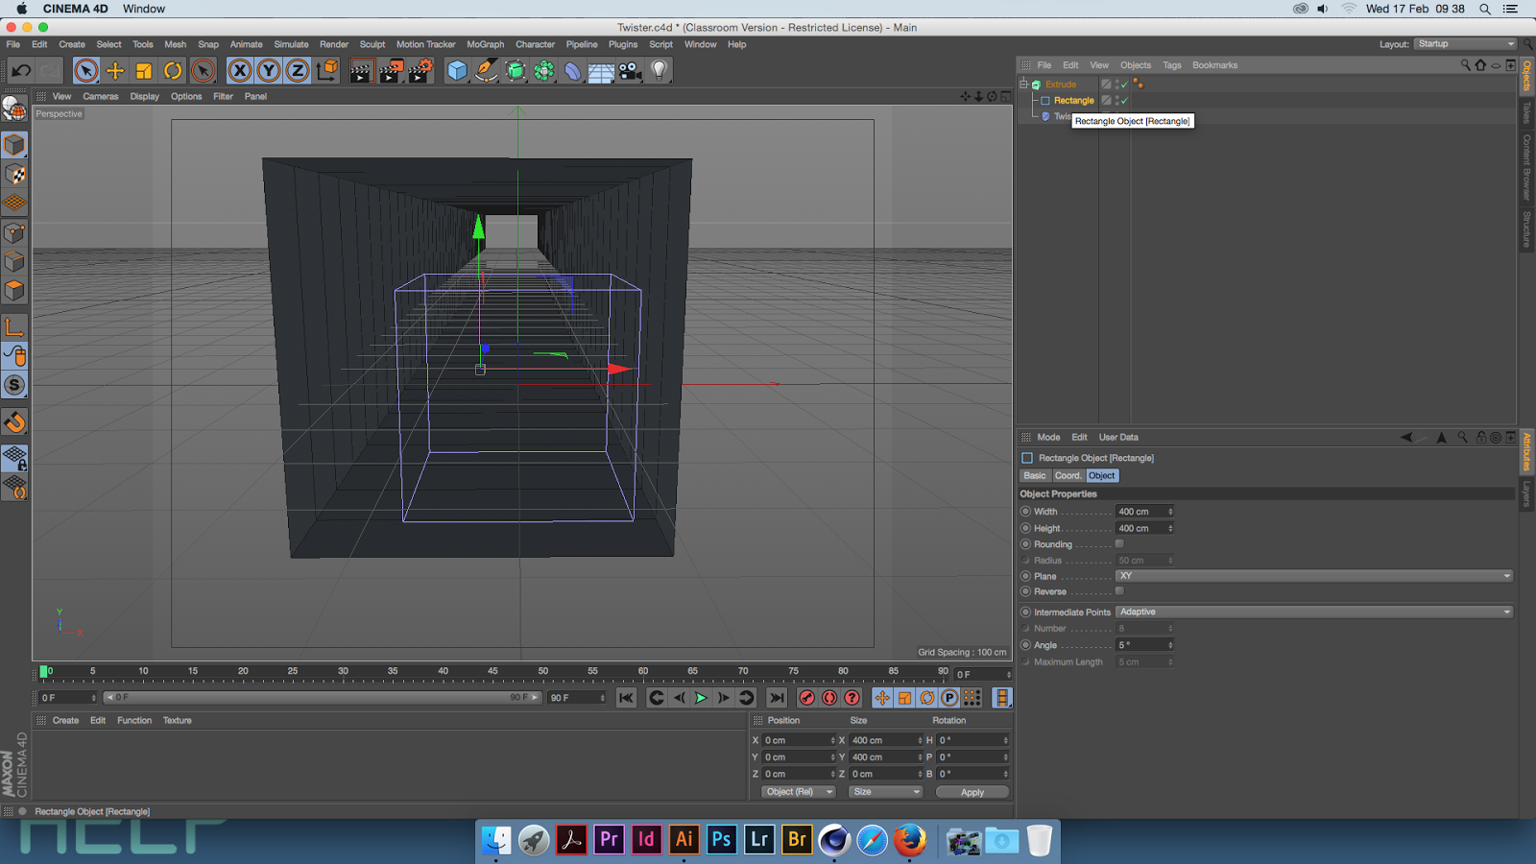Click the Apply button

point(972,792)
